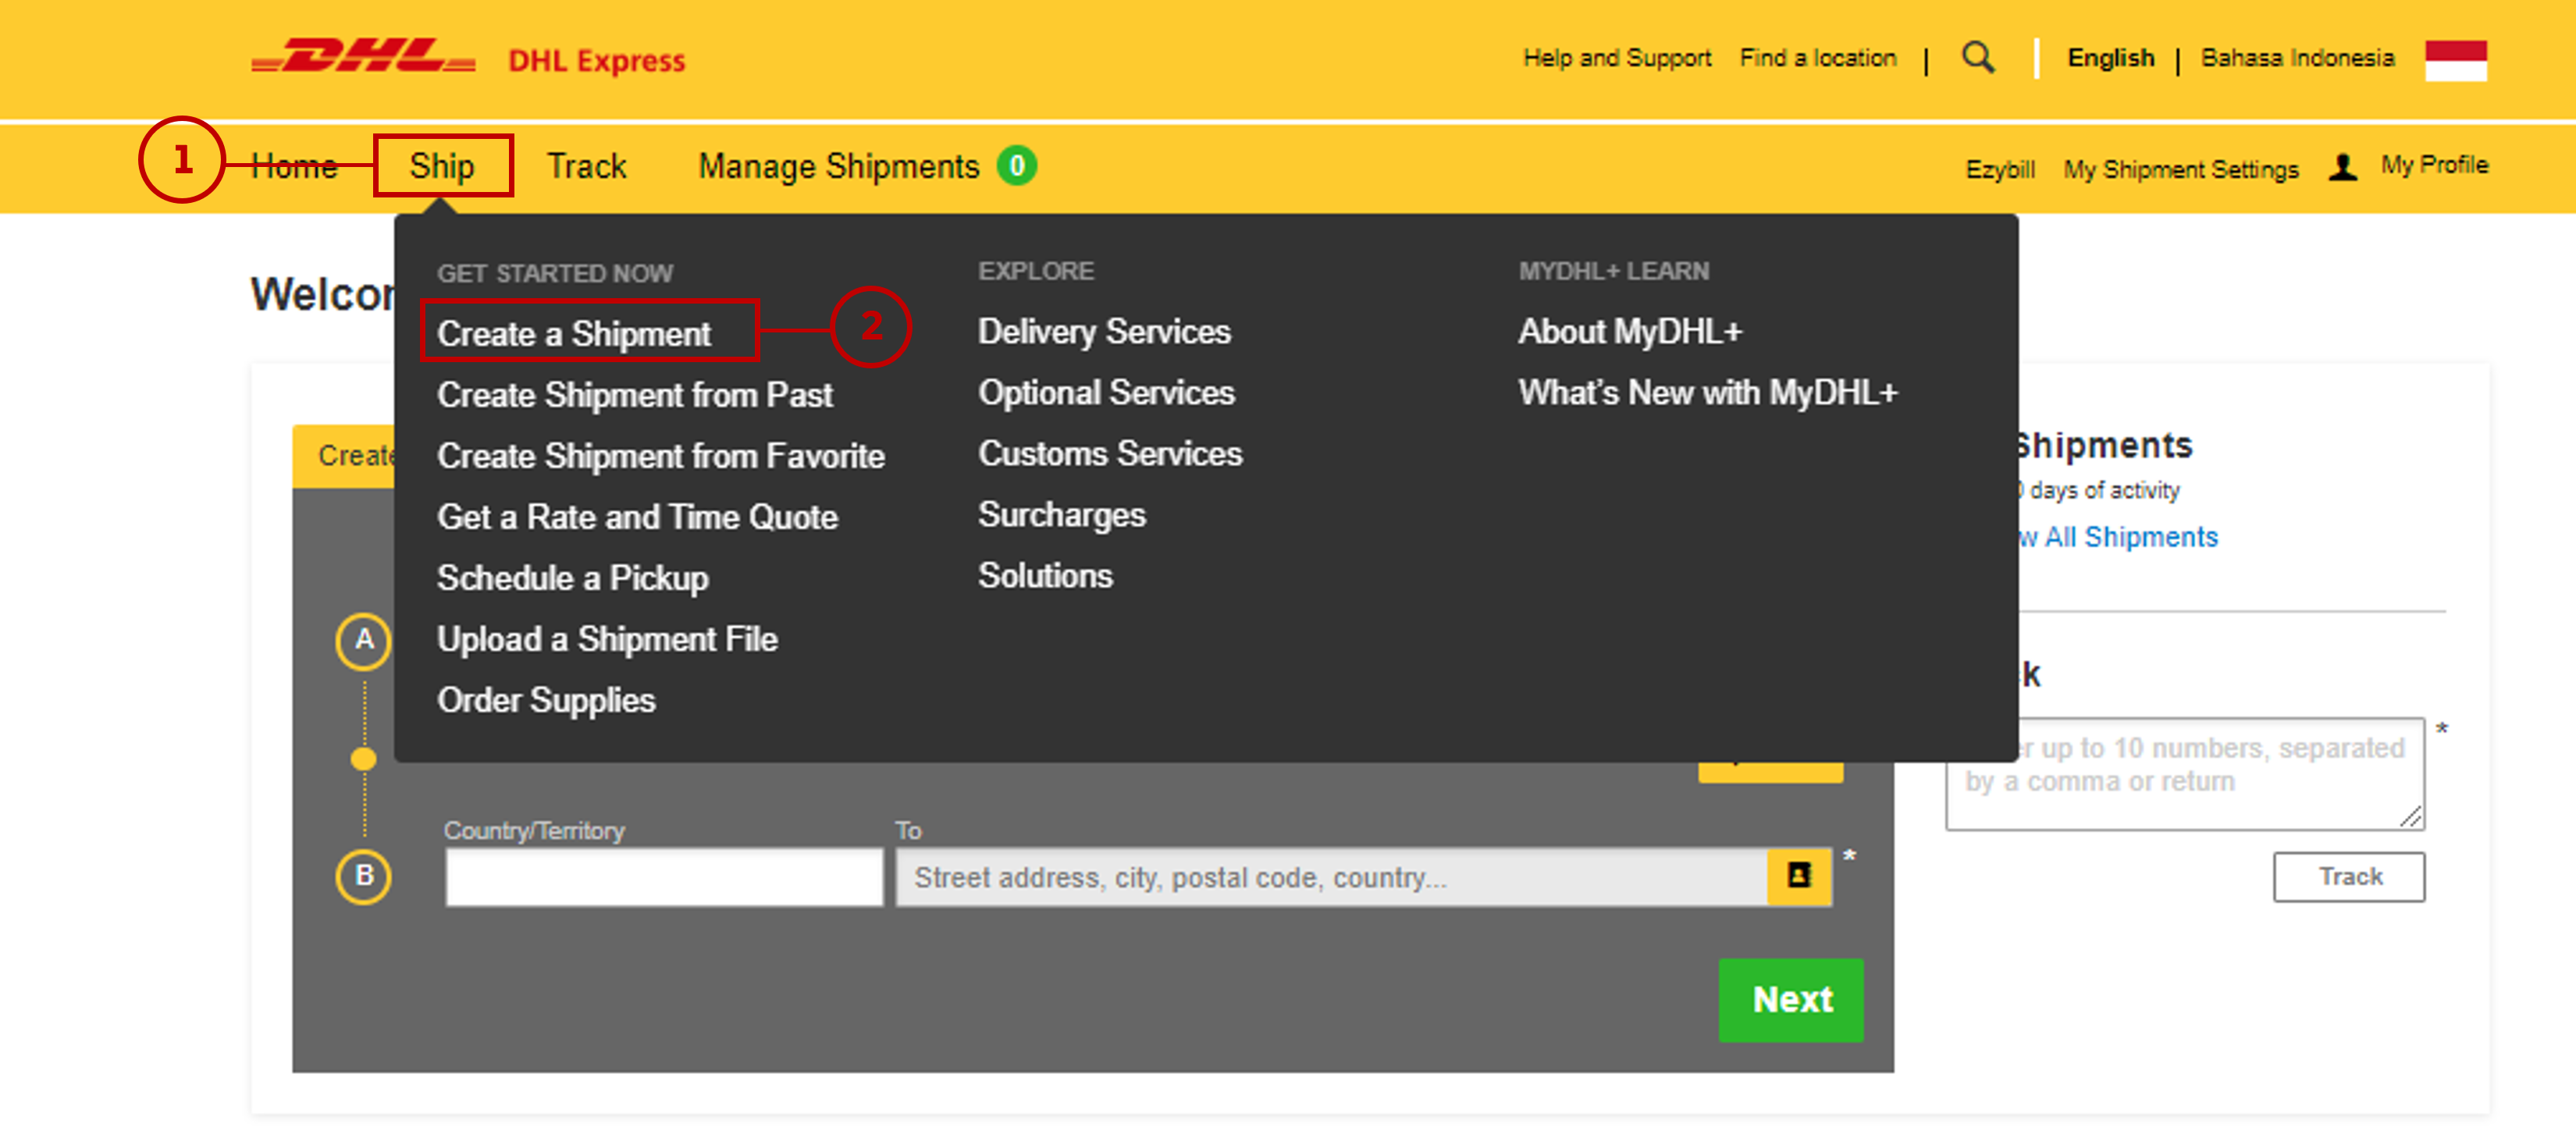Click the DHL Express text

point(597,60)
